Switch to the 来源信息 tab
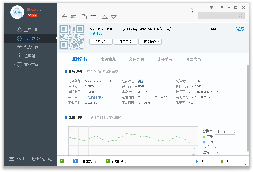253x172 pixels. coord(108,59)
